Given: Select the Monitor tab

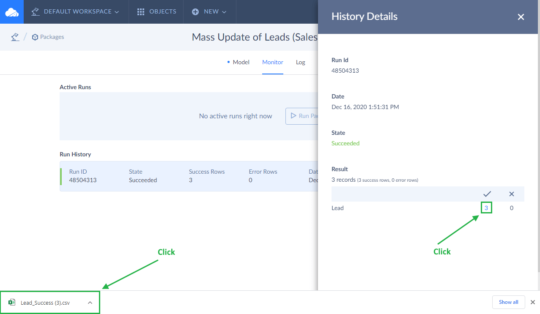Looking at the screenshot, I should (x=273, y=62).
